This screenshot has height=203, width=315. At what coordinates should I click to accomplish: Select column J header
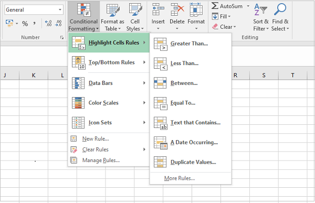9,76
